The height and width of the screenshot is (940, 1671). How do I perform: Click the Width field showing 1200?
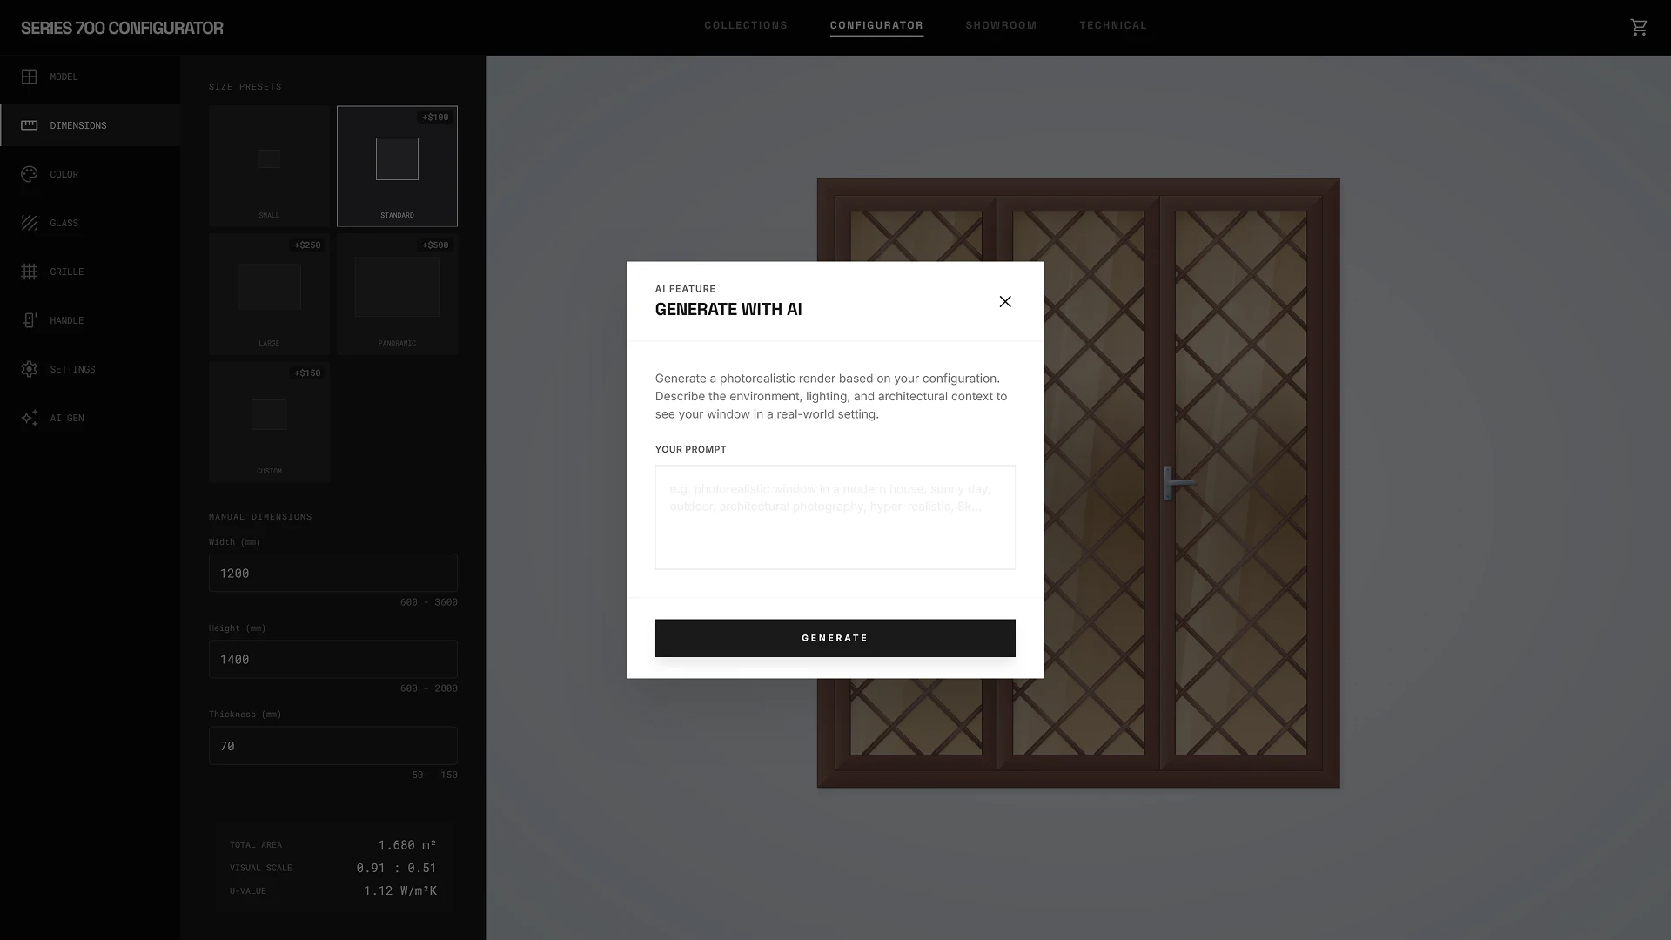332,573
